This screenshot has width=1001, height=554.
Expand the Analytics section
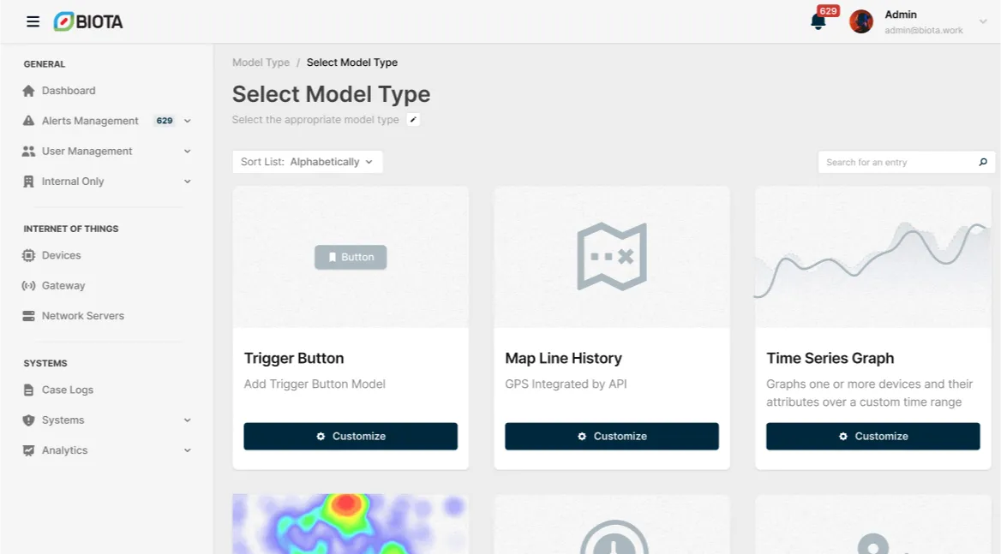(x=188, y=450)
